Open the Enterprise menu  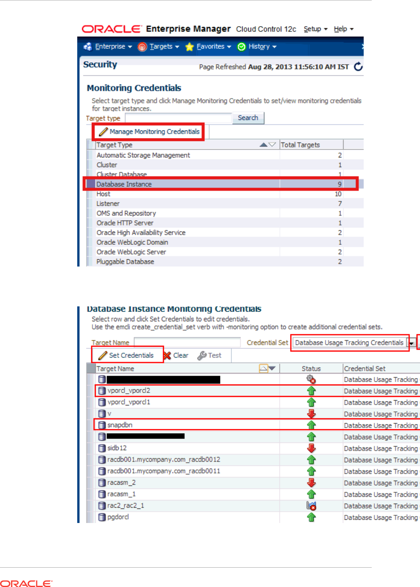(x=113, y=47)
